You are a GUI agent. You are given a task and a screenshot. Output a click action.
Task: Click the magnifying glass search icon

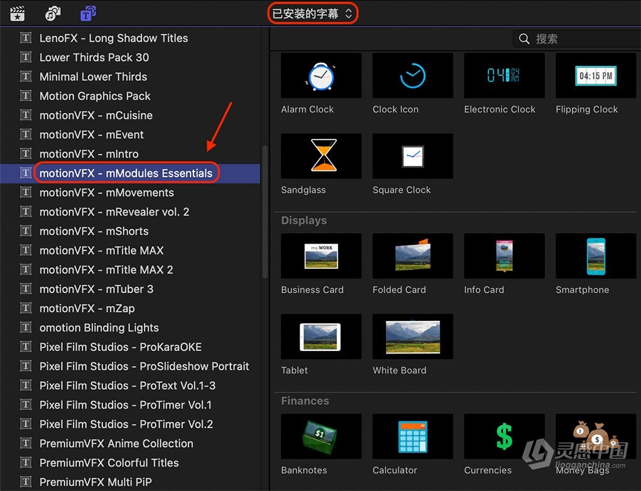[x=523, y=39]
